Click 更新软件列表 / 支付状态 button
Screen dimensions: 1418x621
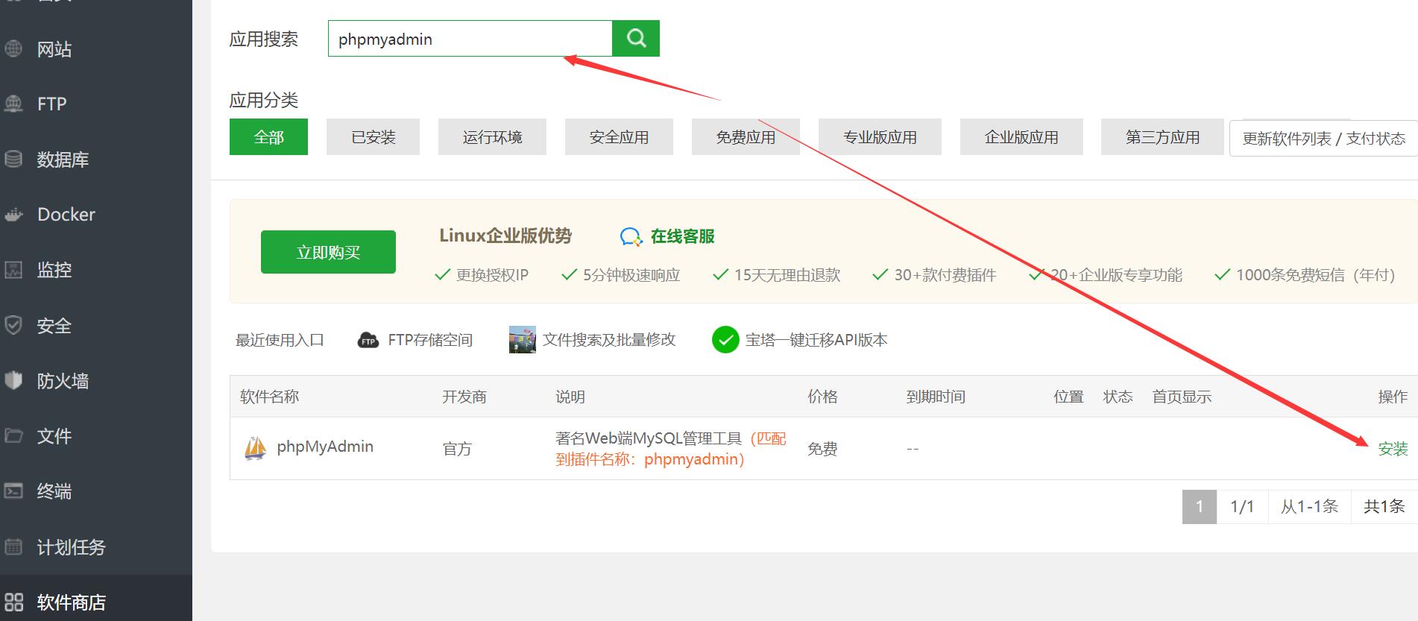pyautogui.click(x=1323, y=138)
